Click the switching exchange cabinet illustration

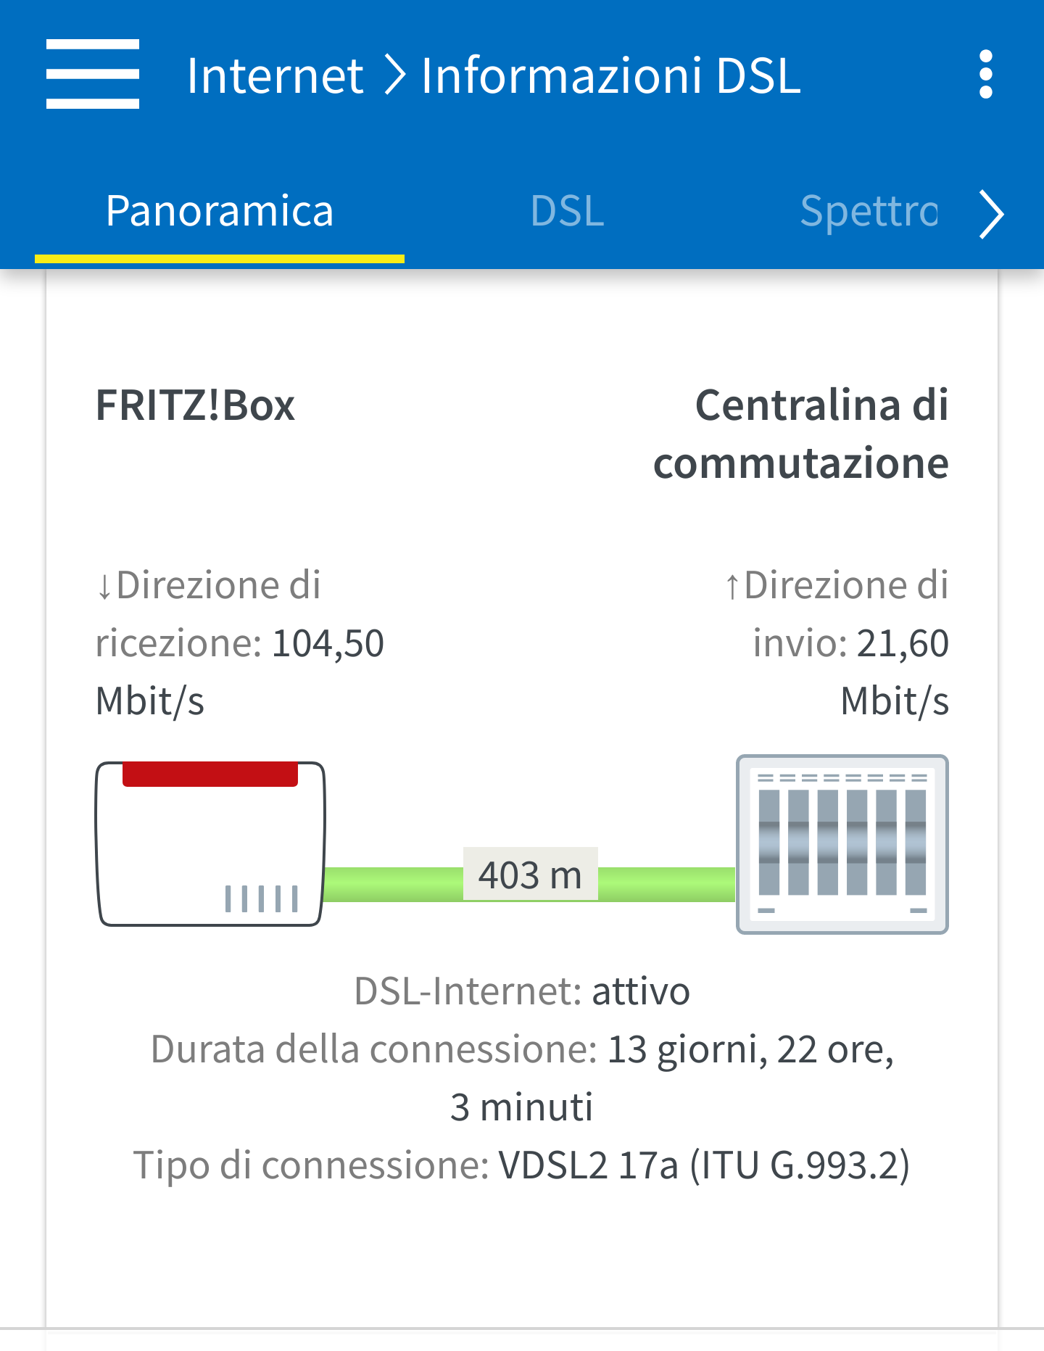pyautogui.click(x=842, y=844)
